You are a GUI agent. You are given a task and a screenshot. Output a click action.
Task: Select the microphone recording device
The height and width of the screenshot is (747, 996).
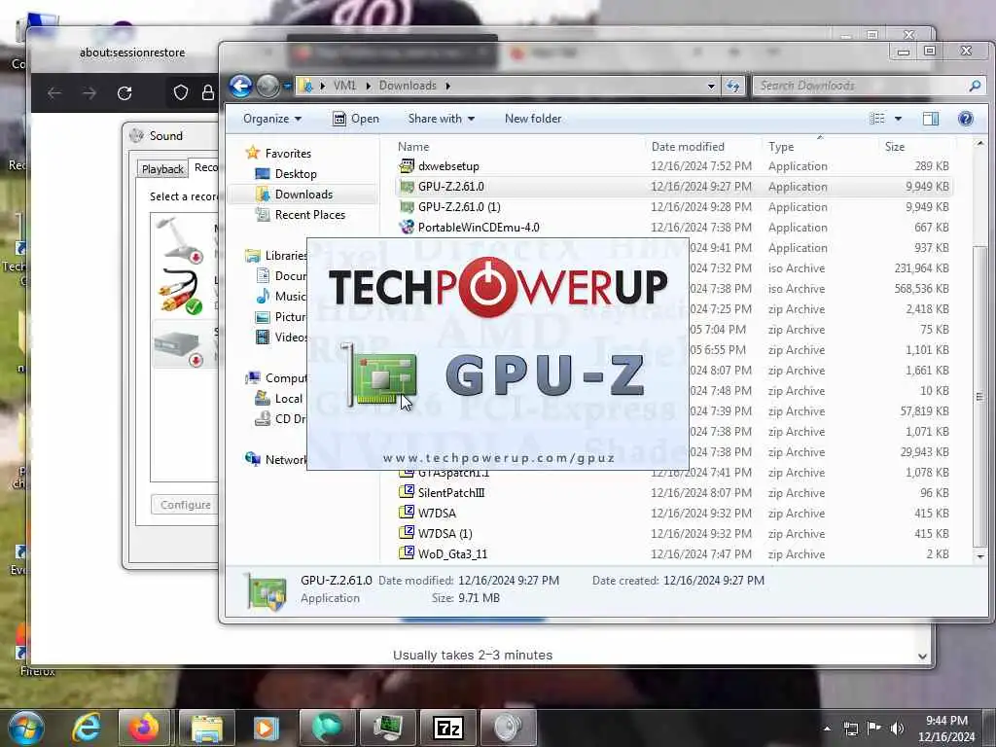184,239
